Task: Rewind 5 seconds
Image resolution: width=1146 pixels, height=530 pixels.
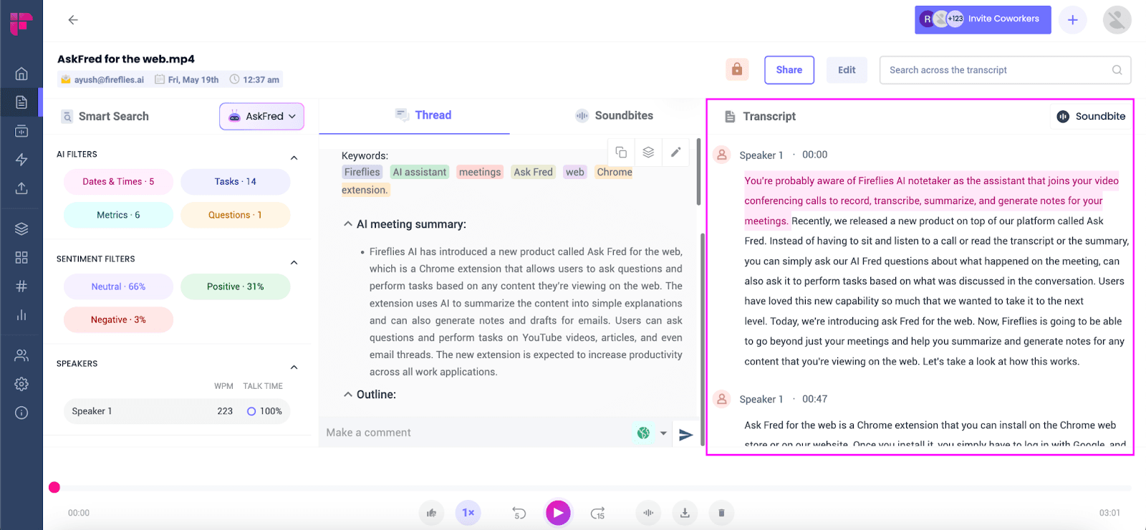Action: [x=519, y=513]
